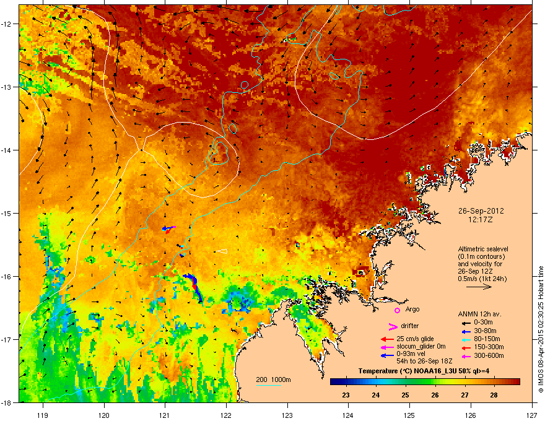Image resolution: width=545 pixels, height=421 pixels.
Task: Click the cyan 80-150m ANMN arrow
Action: tap(465, 339)
